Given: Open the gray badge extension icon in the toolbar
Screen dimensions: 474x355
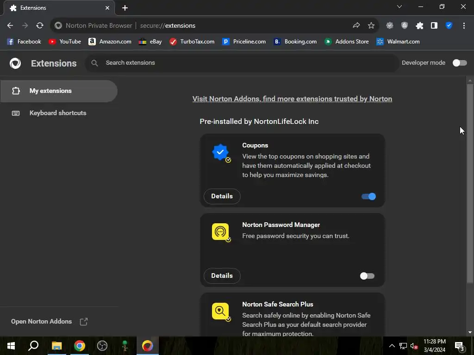Looking at the screenshot, I should (390, 26).
